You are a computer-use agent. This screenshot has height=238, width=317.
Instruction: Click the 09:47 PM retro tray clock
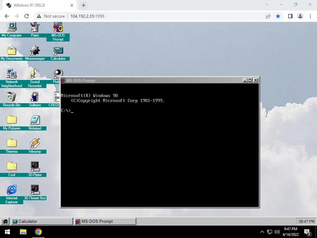pyautogui.click(x=306, y=221)
